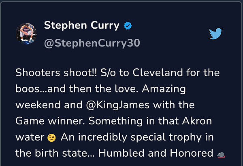Click the words "Game winner" in tweet
The height and width of the screenshot is (166, 243).
pyautogui.click(x=50, y=121)
